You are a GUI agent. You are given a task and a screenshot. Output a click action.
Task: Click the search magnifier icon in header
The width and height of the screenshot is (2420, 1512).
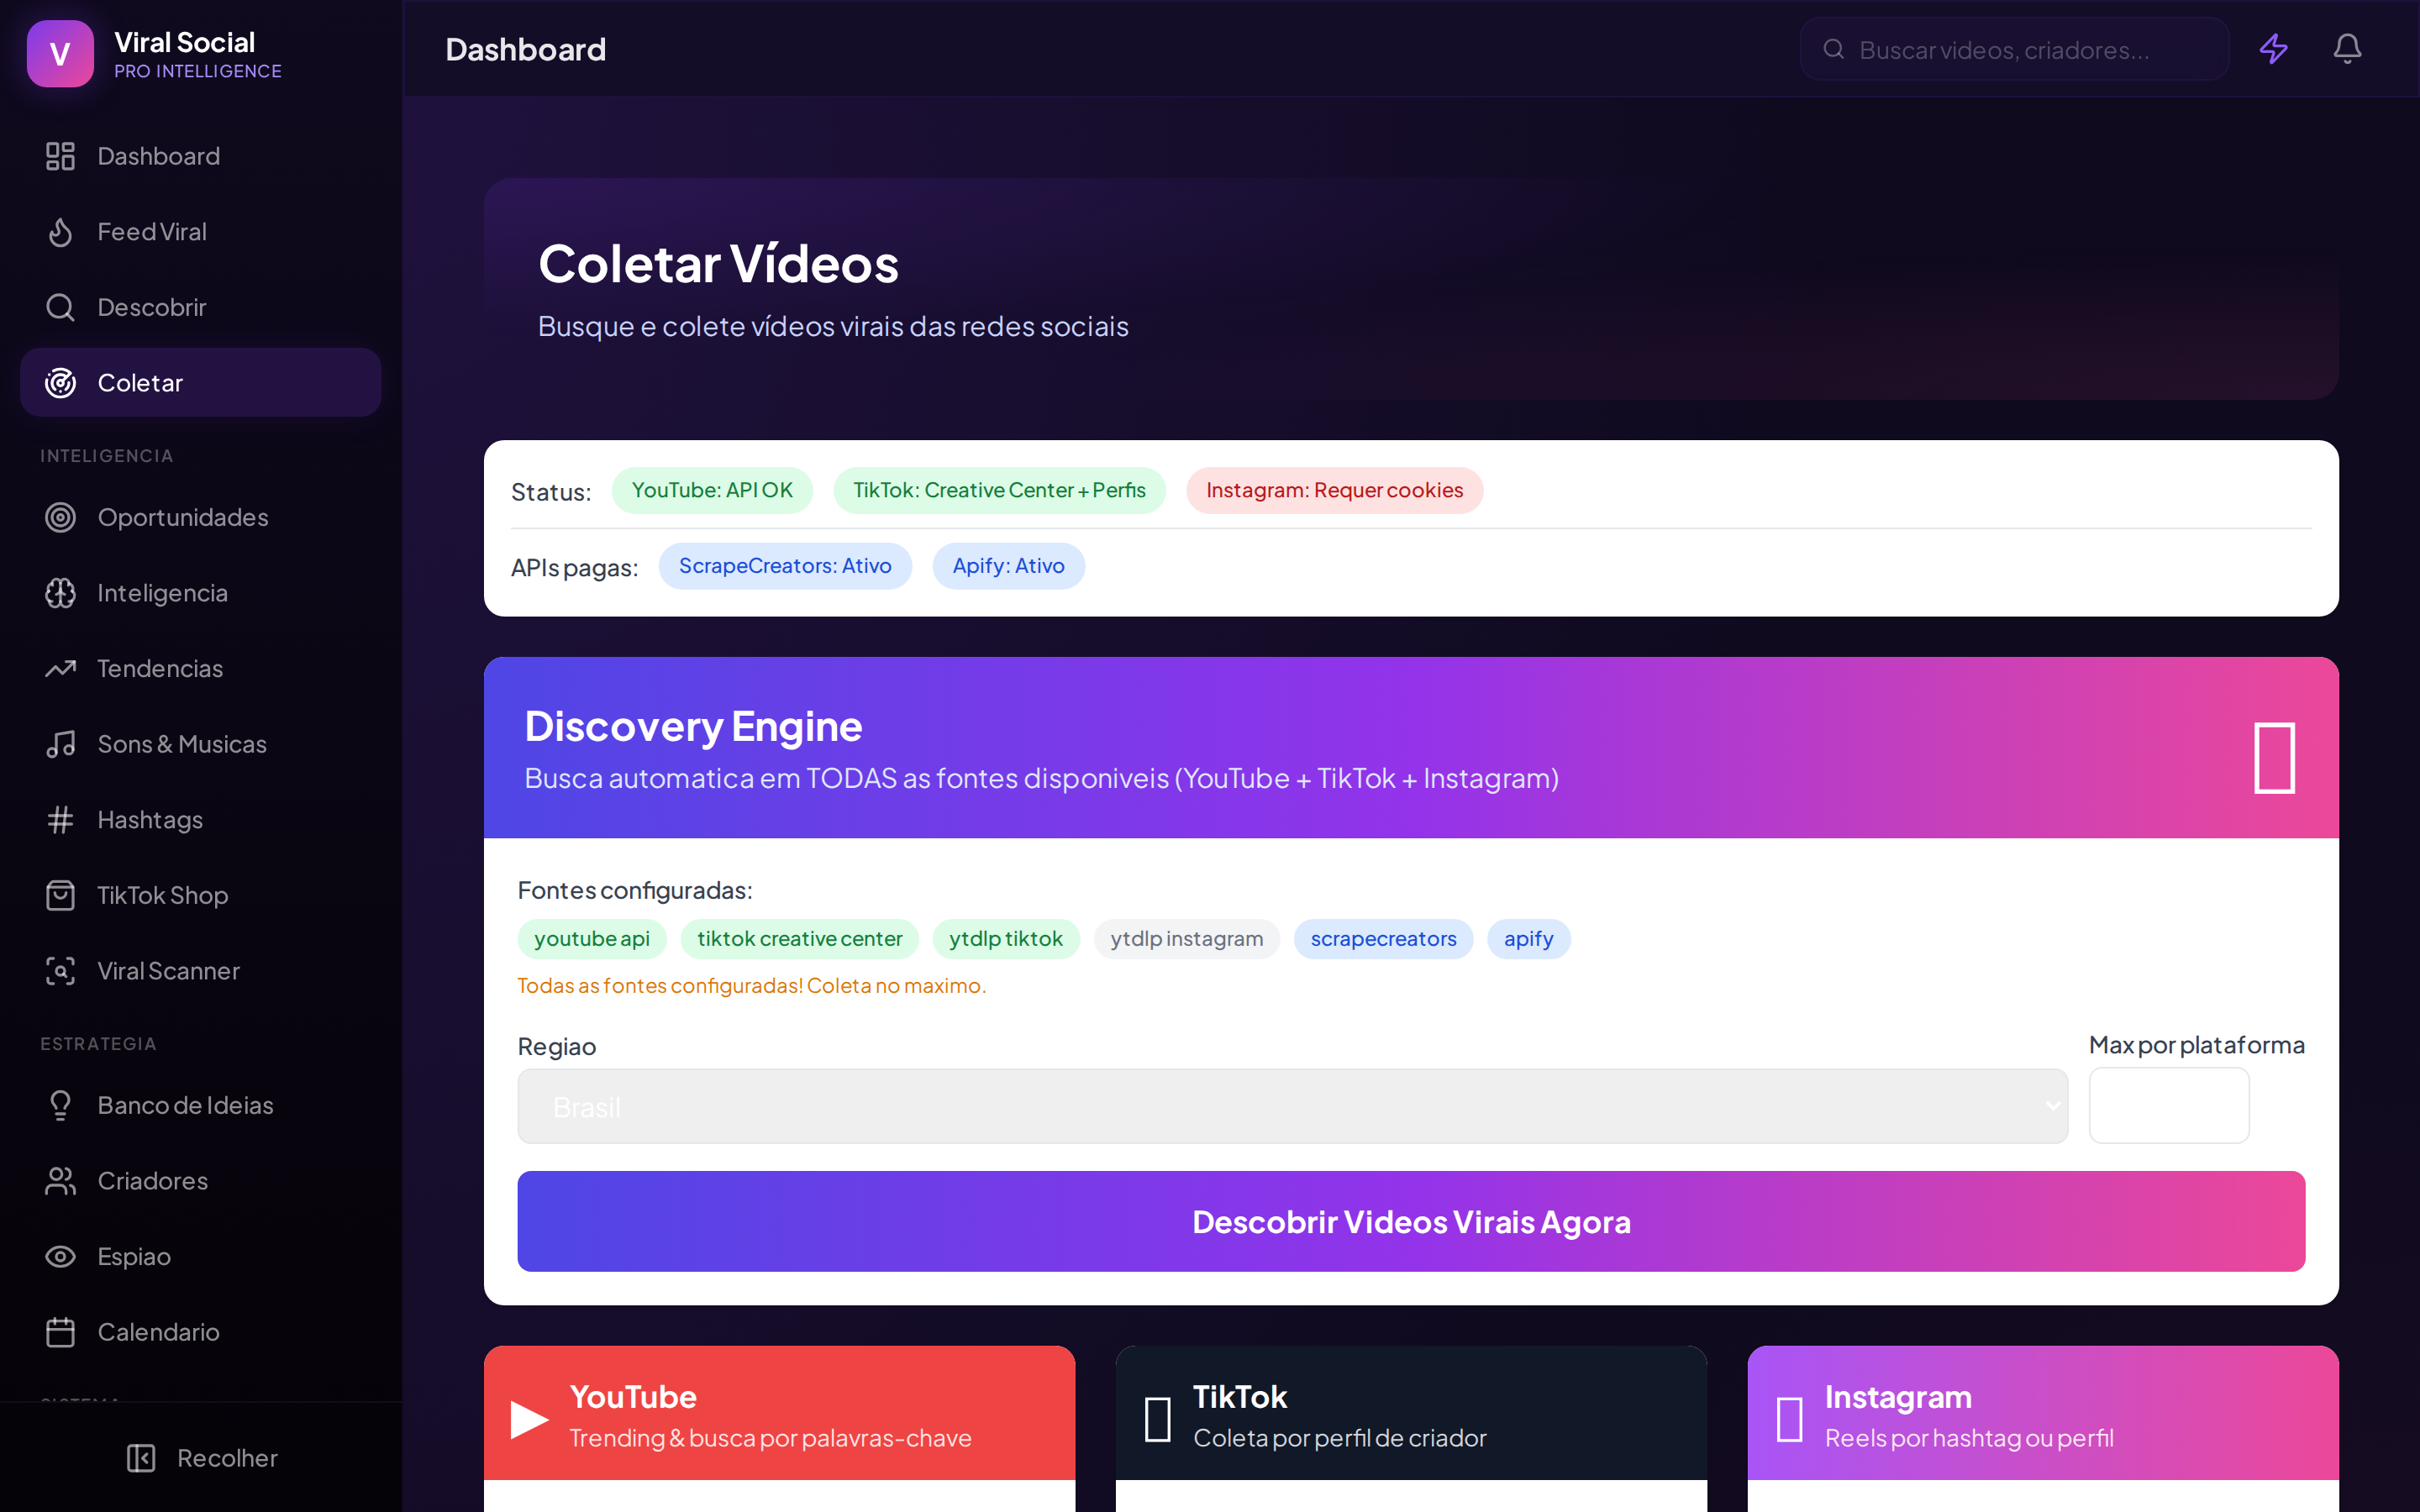click(x=1833, y=49)
